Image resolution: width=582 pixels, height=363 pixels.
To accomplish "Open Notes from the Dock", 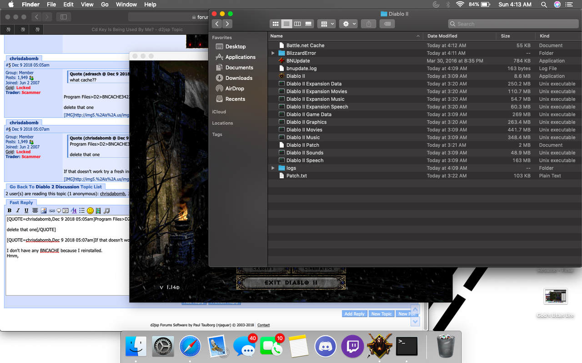I will coord(298,347).
